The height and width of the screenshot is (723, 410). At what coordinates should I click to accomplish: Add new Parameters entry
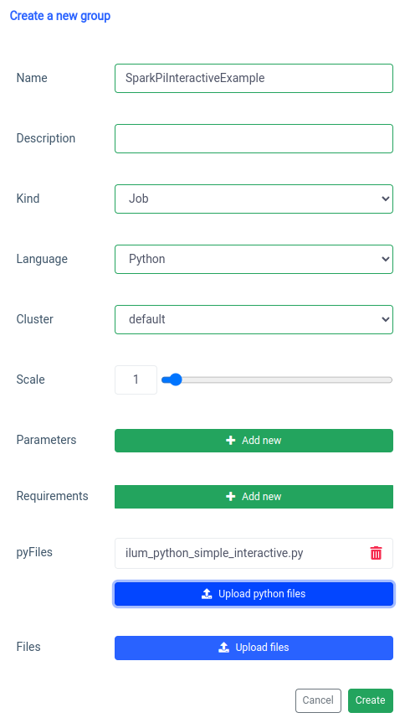coord(254,441)
